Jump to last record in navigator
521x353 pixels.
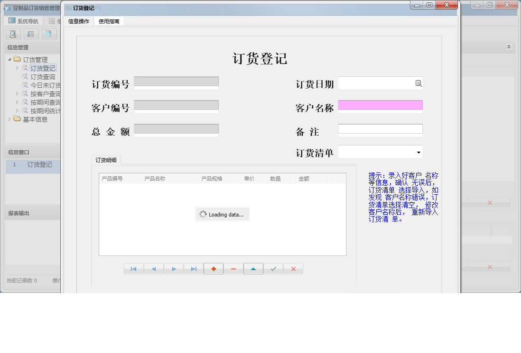194,269
